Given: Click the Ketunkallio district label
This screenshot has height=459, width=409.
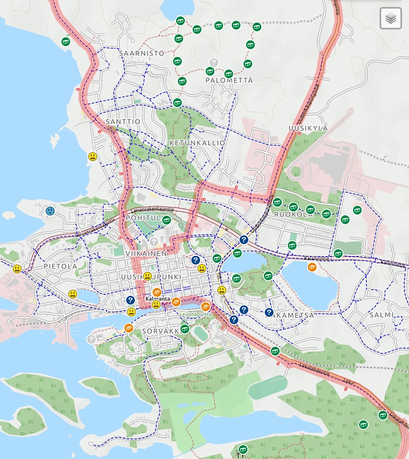Looking at the screenshot, I should tap(197, 143).
